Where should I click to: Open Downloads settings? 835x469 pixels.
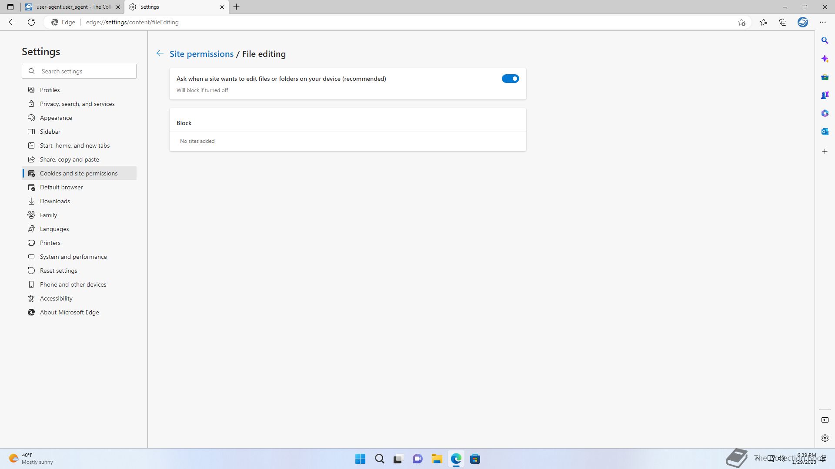(79, 201)
